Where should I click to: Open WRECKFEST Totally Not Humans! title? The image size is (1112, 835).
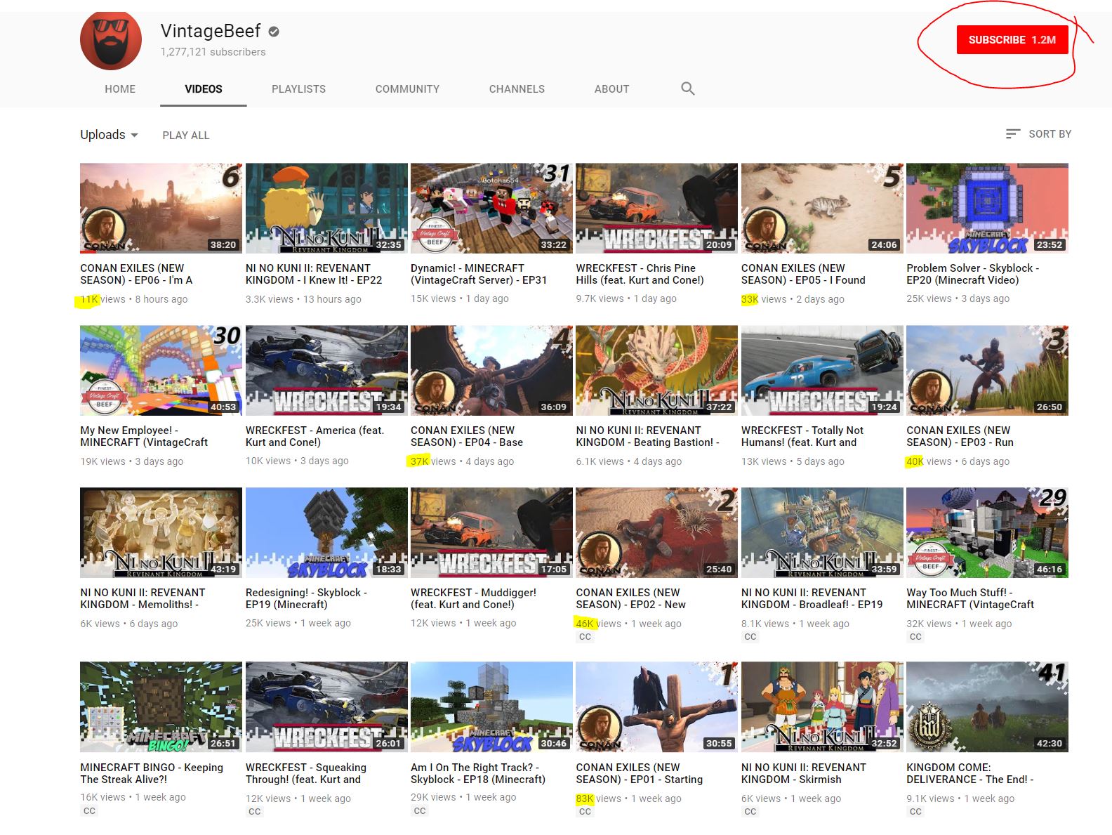802,436
